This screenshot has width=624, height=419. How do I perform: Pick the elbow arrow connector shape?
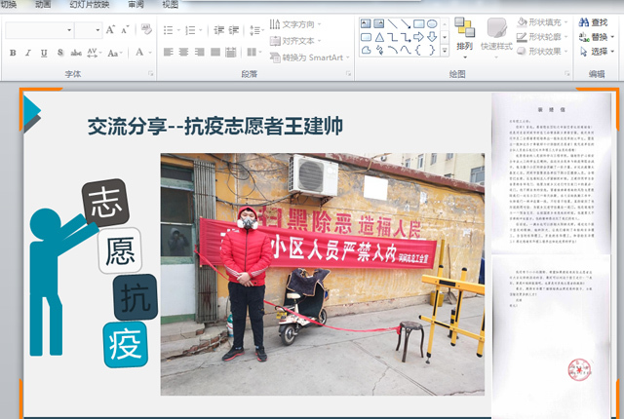pos(406,37)
